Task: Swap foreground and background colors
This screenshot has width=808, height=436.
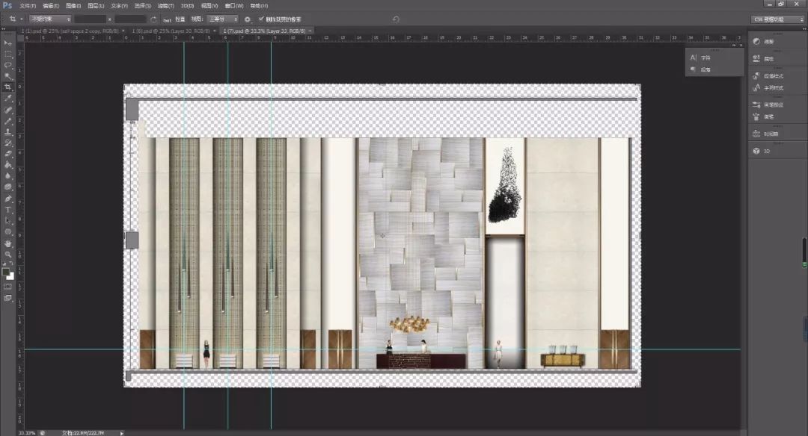Action: pos(11,264)
